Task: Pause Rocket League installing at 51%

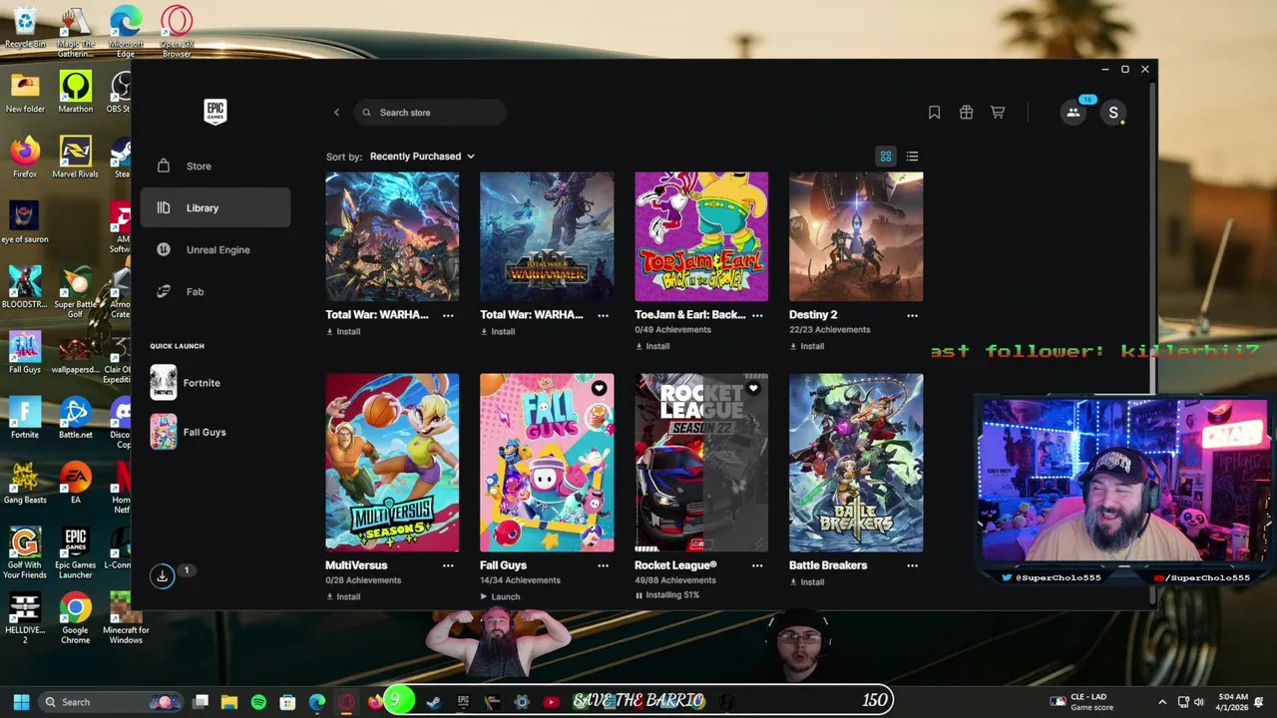Action: click(667, 595)
